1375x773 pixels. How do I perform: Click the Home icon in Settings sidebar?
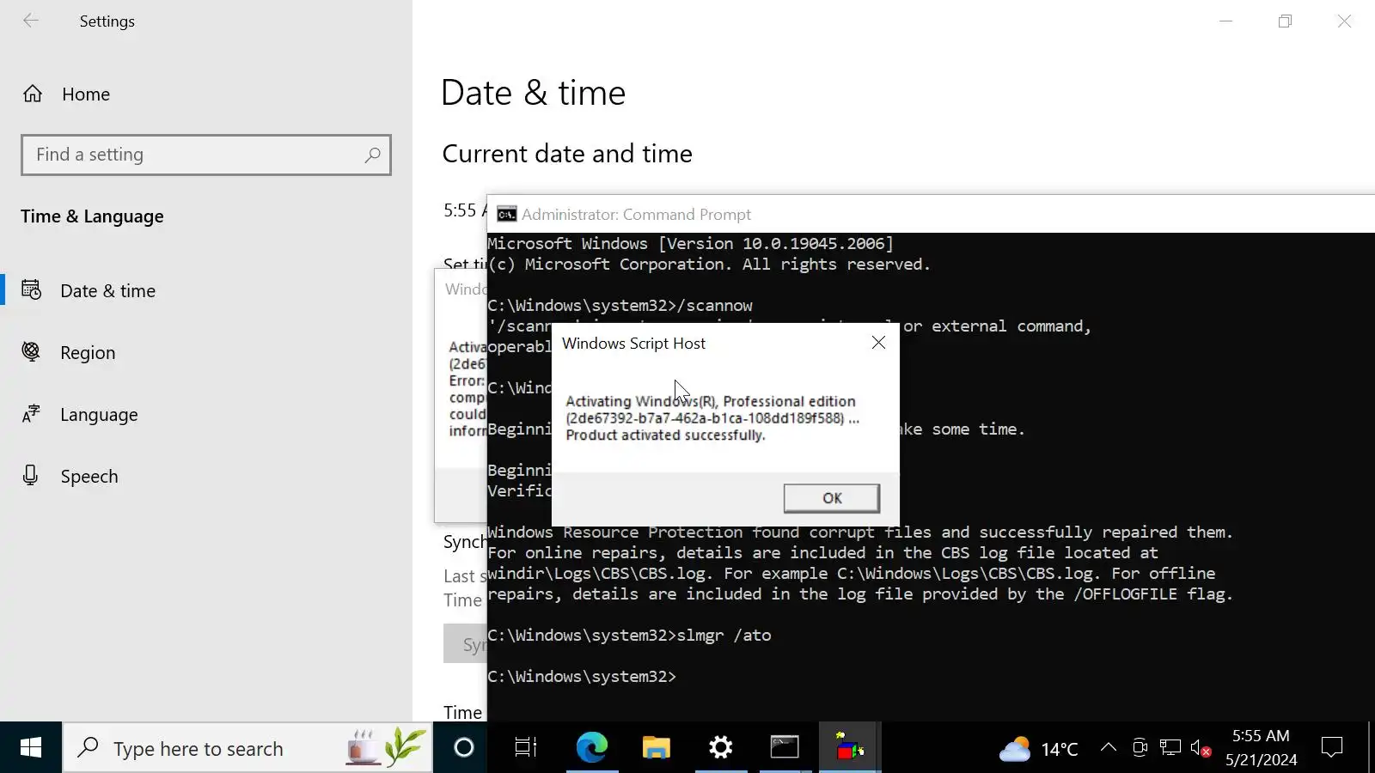(33, 94)
